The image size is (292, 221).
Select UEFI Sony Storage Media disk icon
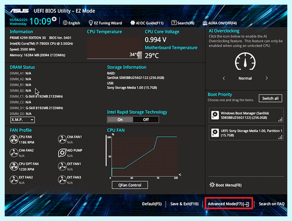(x=215, y=133)
